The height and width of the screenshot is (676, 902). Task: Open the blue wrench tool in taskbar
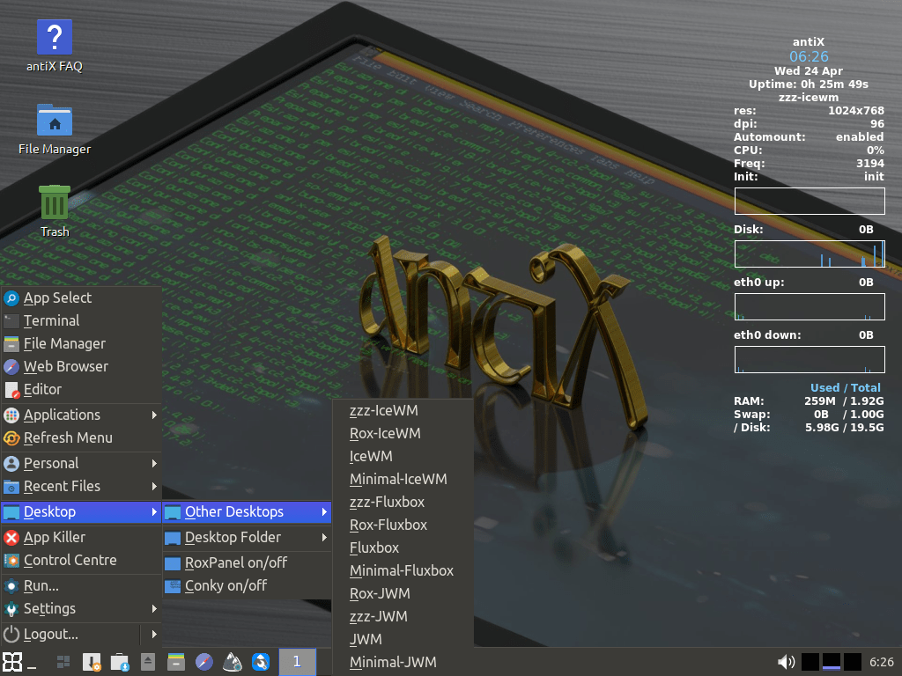click(x=261, y=662)
